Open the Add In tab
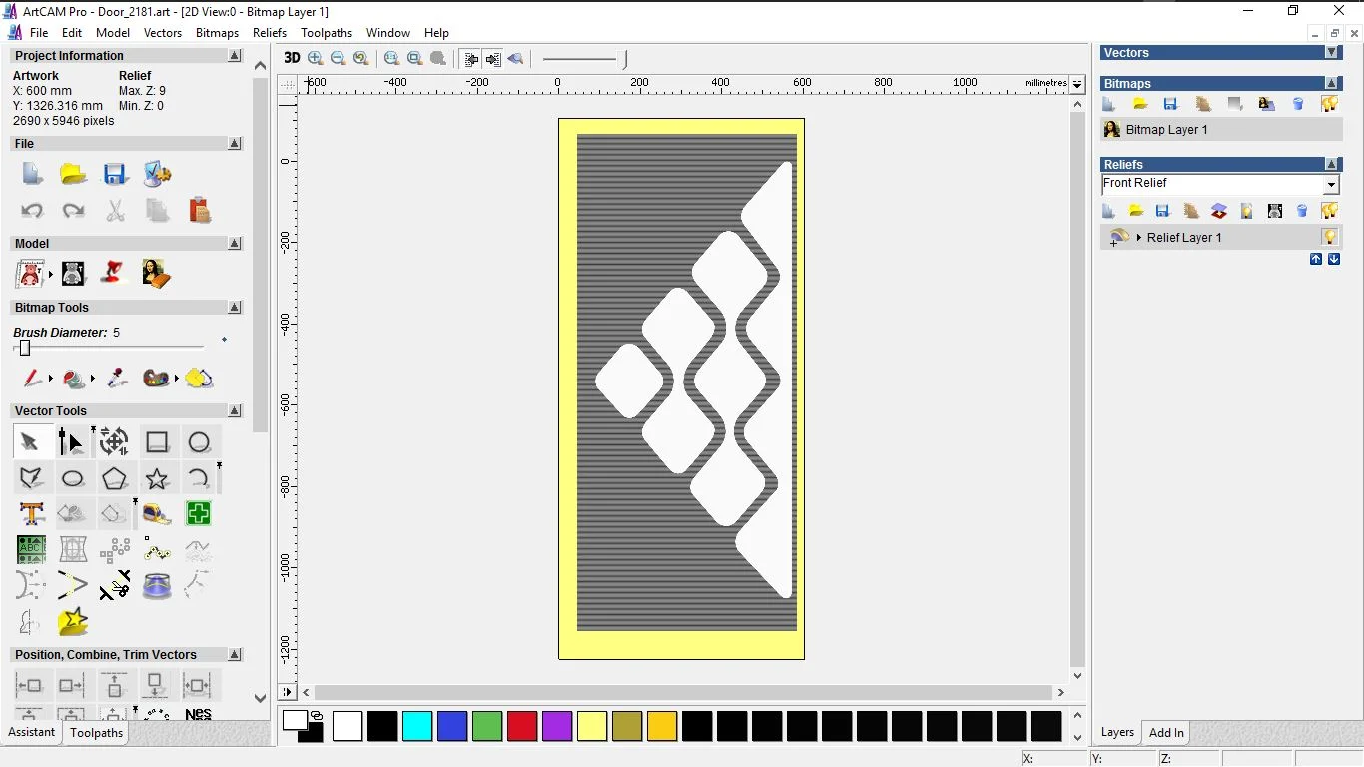This screenshot has width=1364, height=767. [x=1165, y=733]
